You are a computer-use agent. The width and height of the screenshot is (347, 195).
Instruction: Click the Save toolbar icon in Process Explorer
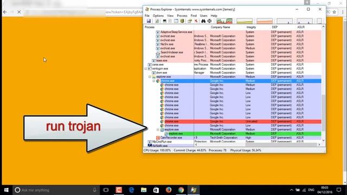click(x=149, y=21)
